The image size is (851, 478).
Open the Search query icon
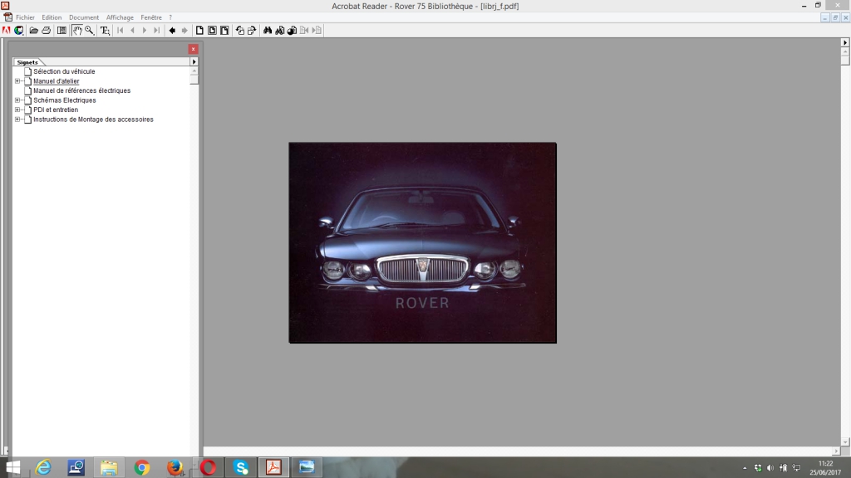tap(279, 31)
